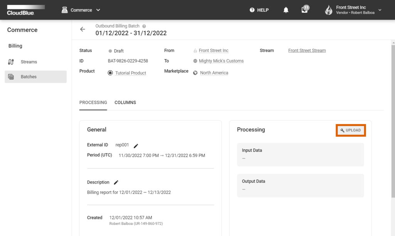395x236 pixels.
Task: Click the Batches sidebar icon
Action: pos(11,77)
